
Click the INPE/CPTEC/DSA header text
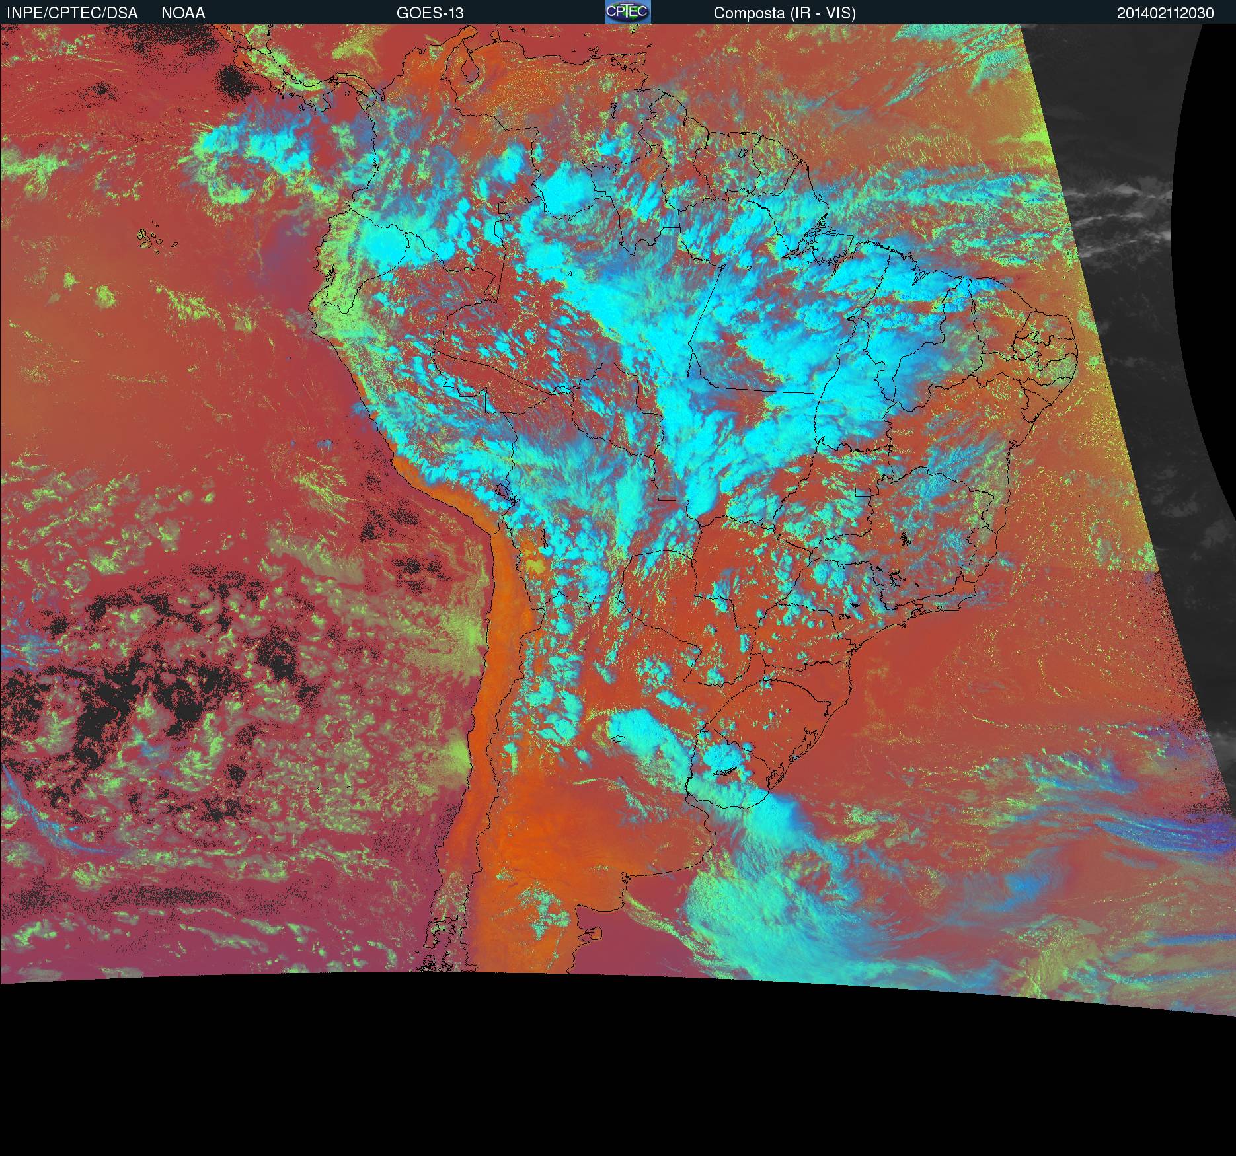72,13
